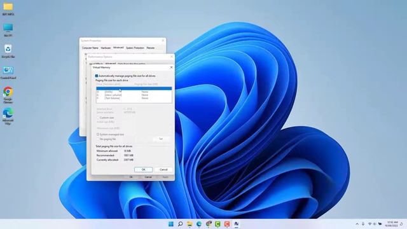Click OK in the Virtual Memory dialog
This screenshot has height=229, width=407.
[x=143, y=170]
